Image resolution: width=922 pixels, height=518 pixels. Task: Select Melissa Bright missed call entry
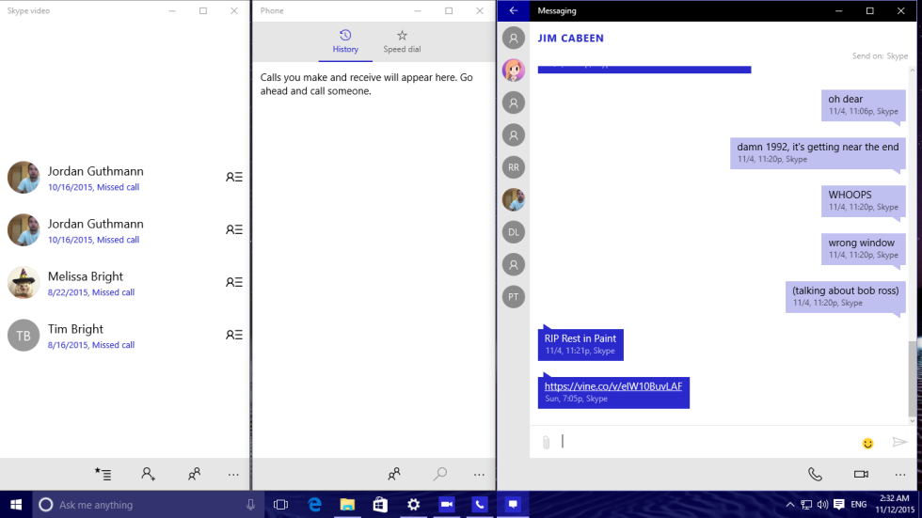coord(124,282)
